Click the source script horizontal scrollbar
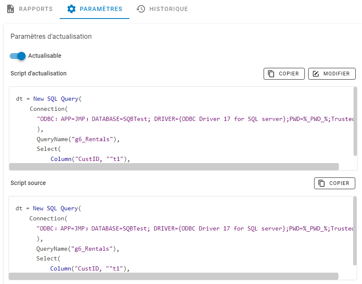 (173, 276)
